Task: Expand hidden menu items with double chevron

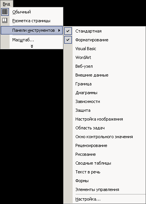Action: click(x=32, y=46)
